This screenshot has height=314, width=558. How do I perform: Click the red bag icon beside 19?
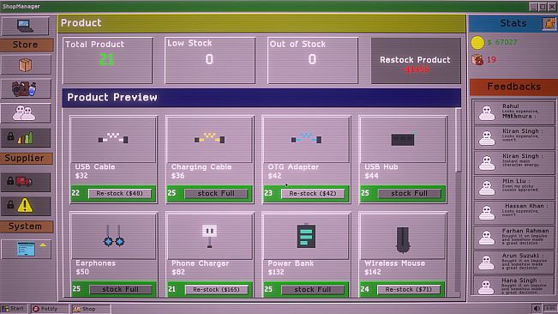point(477,59)
